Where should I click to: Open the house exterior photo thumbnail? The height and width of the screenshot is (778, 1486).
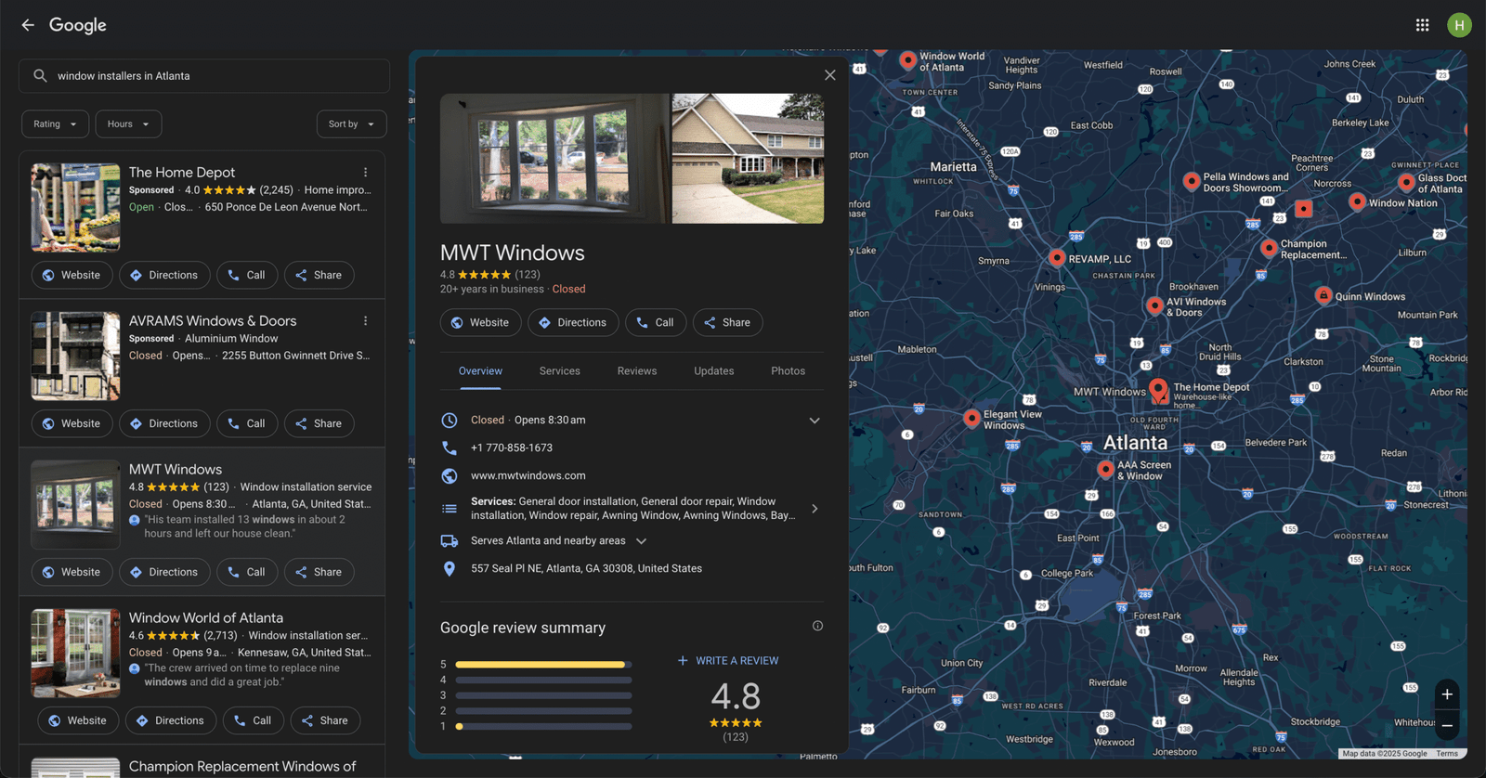coord(748,159)
